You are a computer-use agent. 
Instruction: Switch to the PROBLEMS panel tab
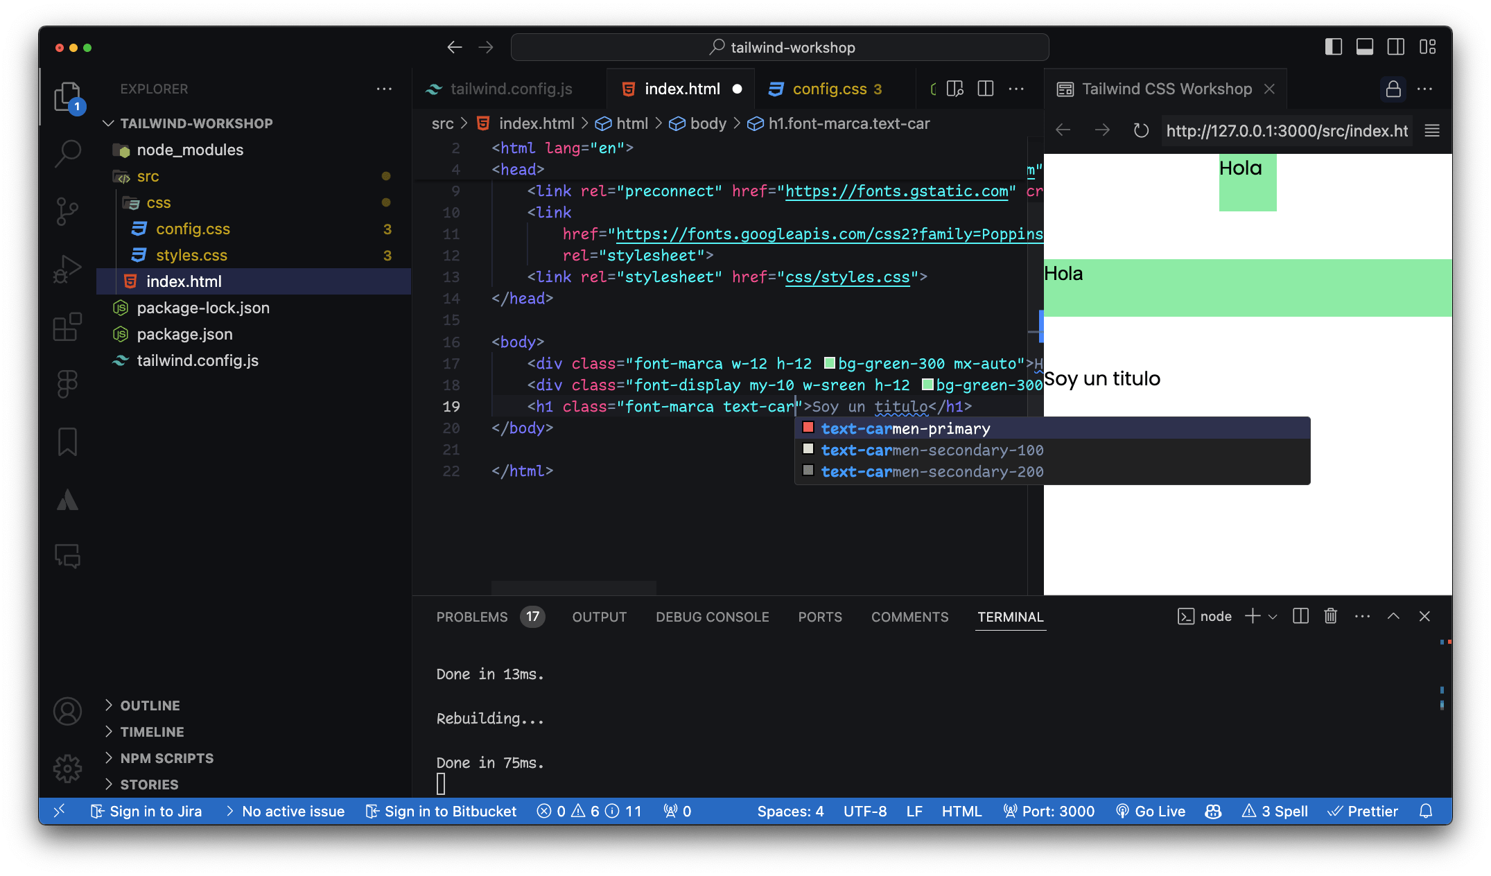point(472,617)
